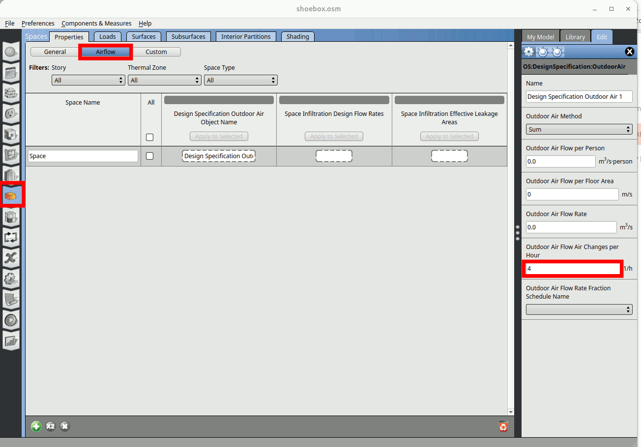Close the inspector with the black X
This screenshot has height=447, width=641.
point(629,52)
